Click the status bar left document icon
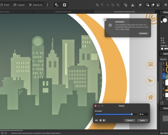 coord(2,133)
